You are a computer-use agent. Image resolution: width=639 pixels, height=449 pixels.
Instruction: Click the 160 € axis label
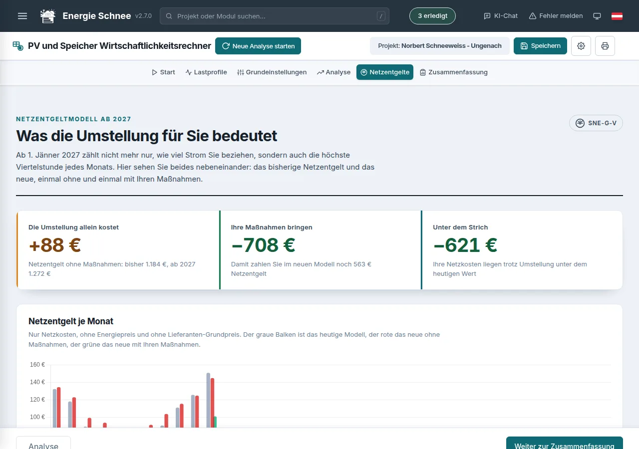(x=37, y=365)
